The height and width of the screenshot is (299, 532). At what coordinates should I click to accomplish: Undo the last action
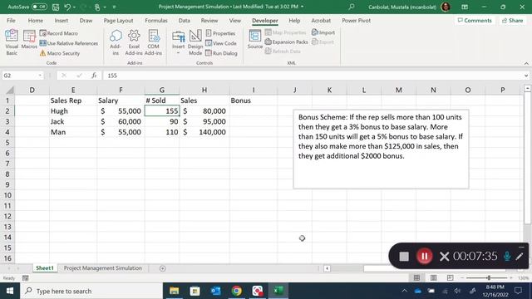(x=67, y=7)
